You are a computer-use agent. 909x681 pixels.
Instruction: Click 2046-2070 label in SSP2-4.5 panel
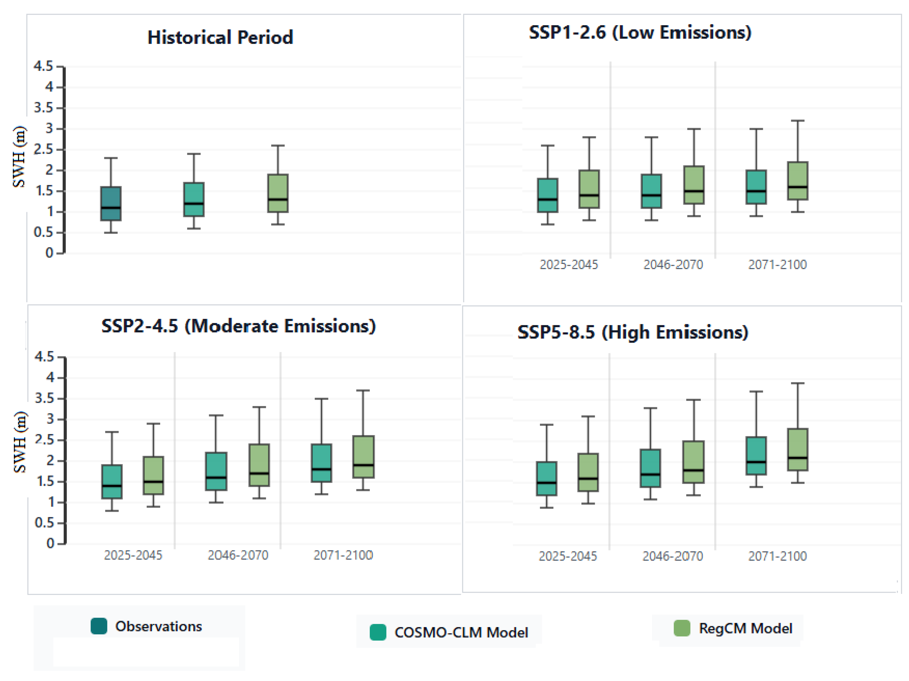pyautogui.click(x=238, y=555)
